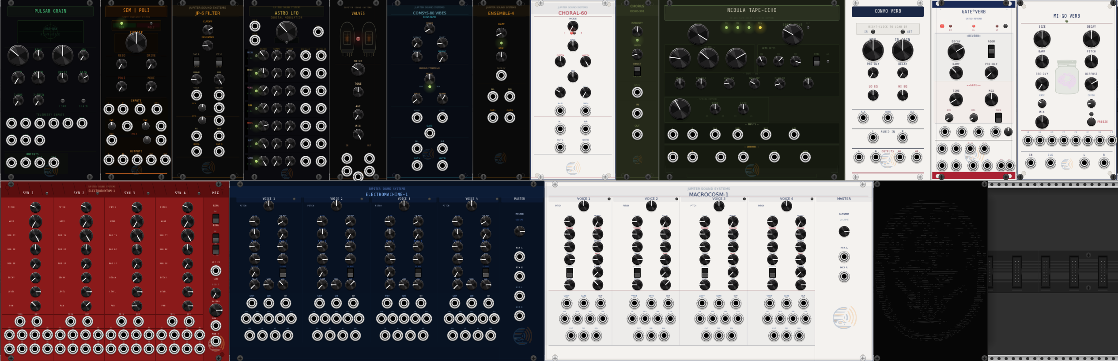Click the Choral-60 Mode knob
This screenshot has height=361, width=1118.
(x=573, y=27)
